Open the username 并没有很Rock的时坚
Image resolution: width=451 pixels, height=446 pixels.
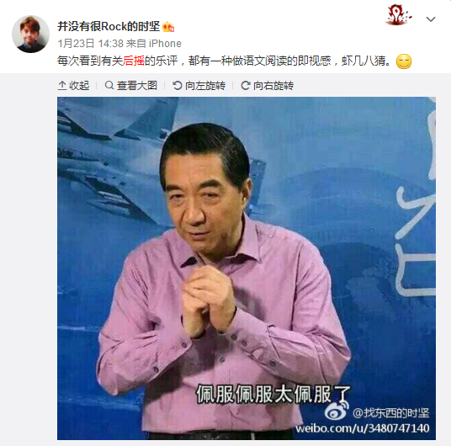109,26
